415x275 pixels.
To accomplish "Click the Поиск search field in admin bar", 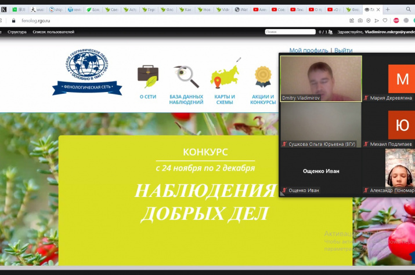I will pos(290,32).
